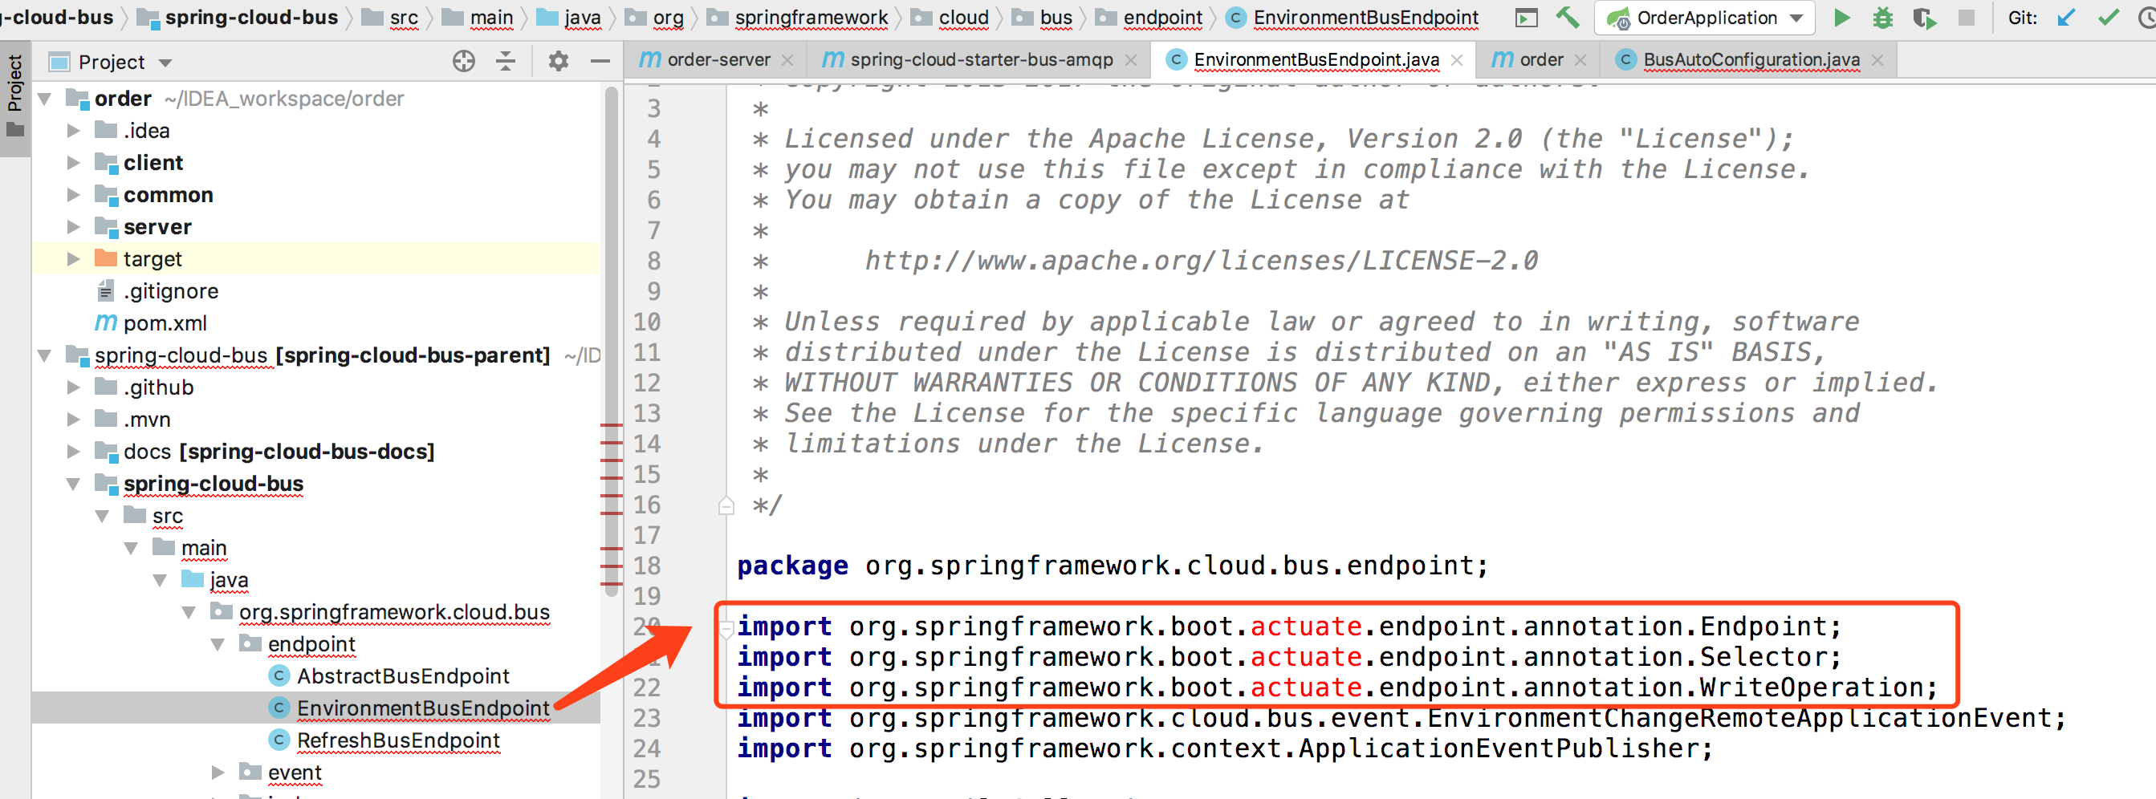Run OrderApplication with green play icon
The image size is (2156, 799).
point(1841,18)
